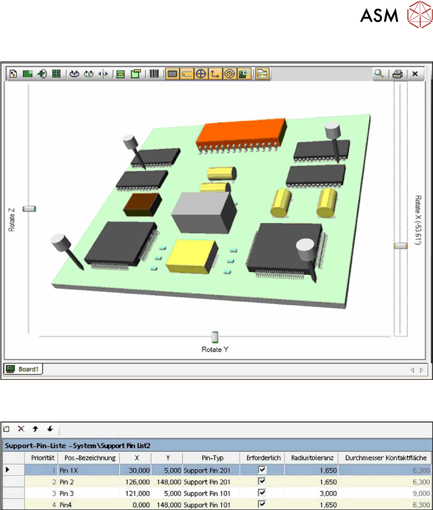Click the rotate counterclockwise icon
The width and height of the screenshot is (433, 510).
[x=74, y=74]
